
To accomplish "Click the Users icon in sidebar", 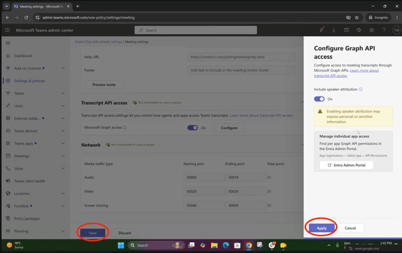I will pyautogui.click(x=8, y=106).
